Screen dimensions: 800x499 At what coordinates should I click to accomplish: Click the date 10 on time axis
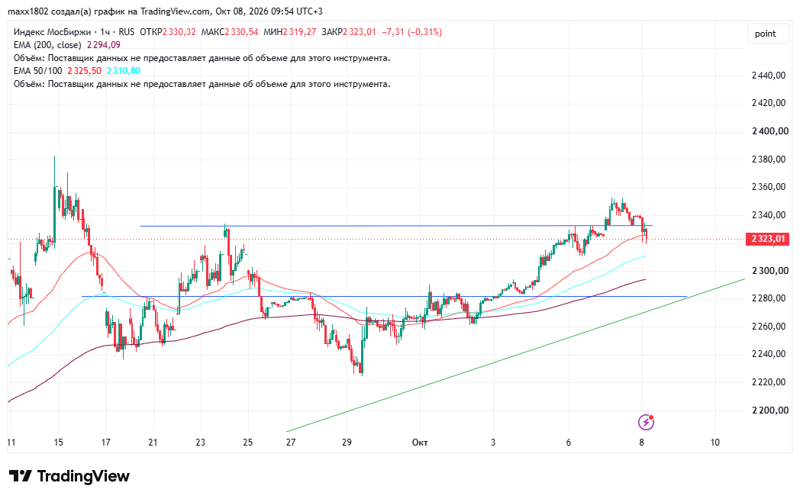pyautogui.click(x=715, y=443)
